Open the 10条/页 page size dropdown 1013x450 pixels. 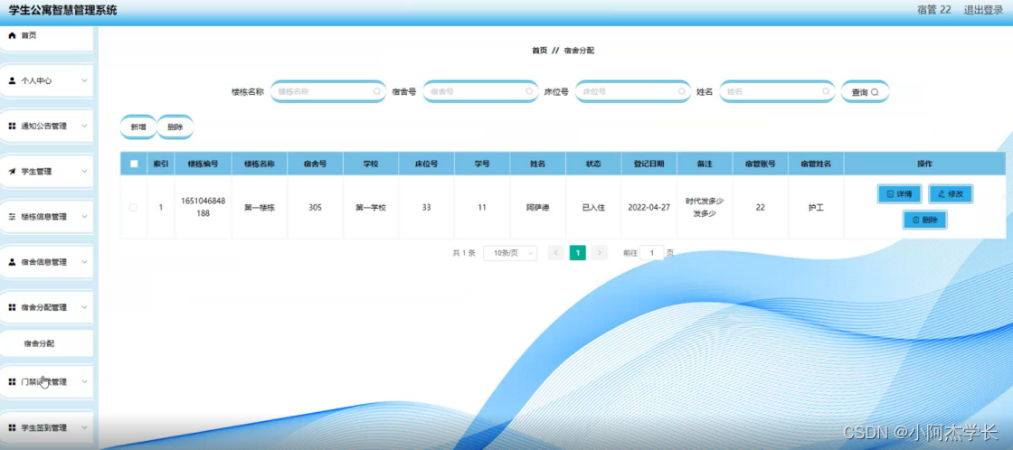pyautogui.click(x=510, y=253)
